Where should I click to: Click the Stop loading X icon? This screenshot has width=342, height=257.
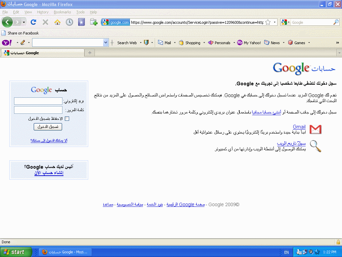pyautogui.click(x=45, y=22)
